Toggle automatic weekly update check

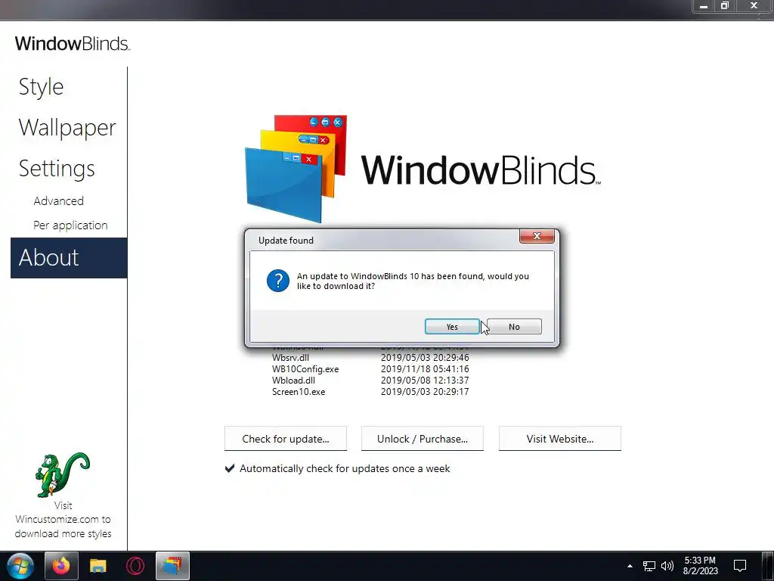click(x=230, y=468)
